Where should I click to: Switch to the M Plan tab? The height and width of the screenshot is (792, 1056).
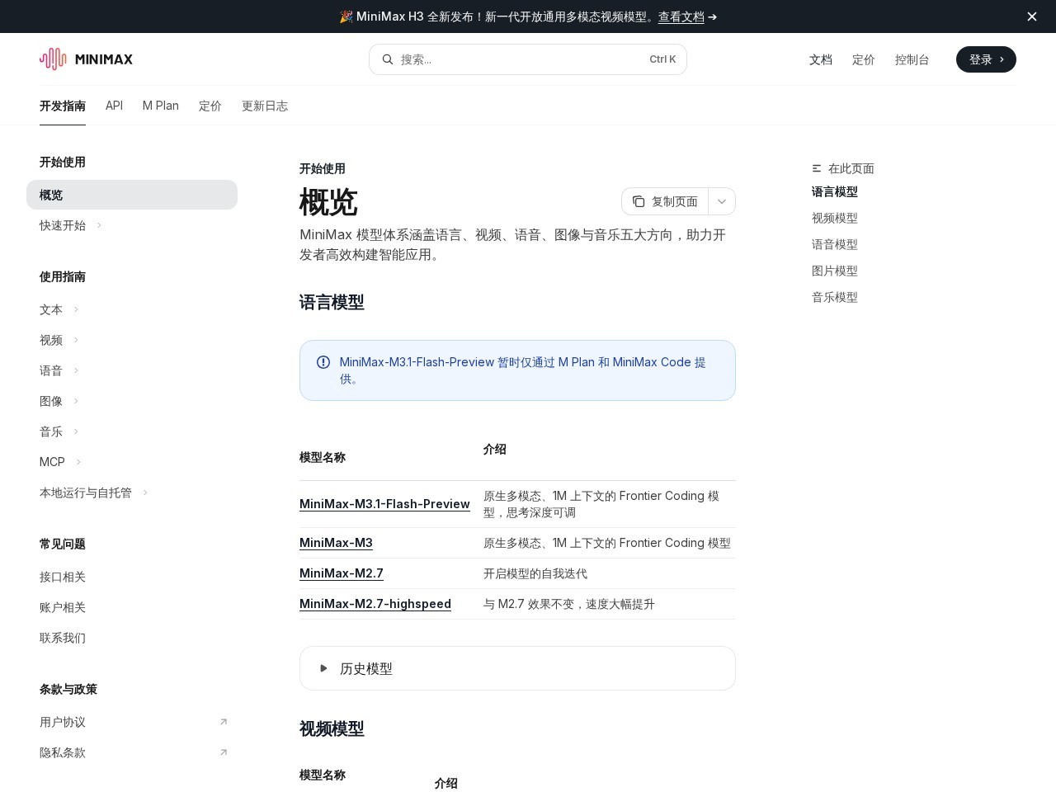[160, 106]
